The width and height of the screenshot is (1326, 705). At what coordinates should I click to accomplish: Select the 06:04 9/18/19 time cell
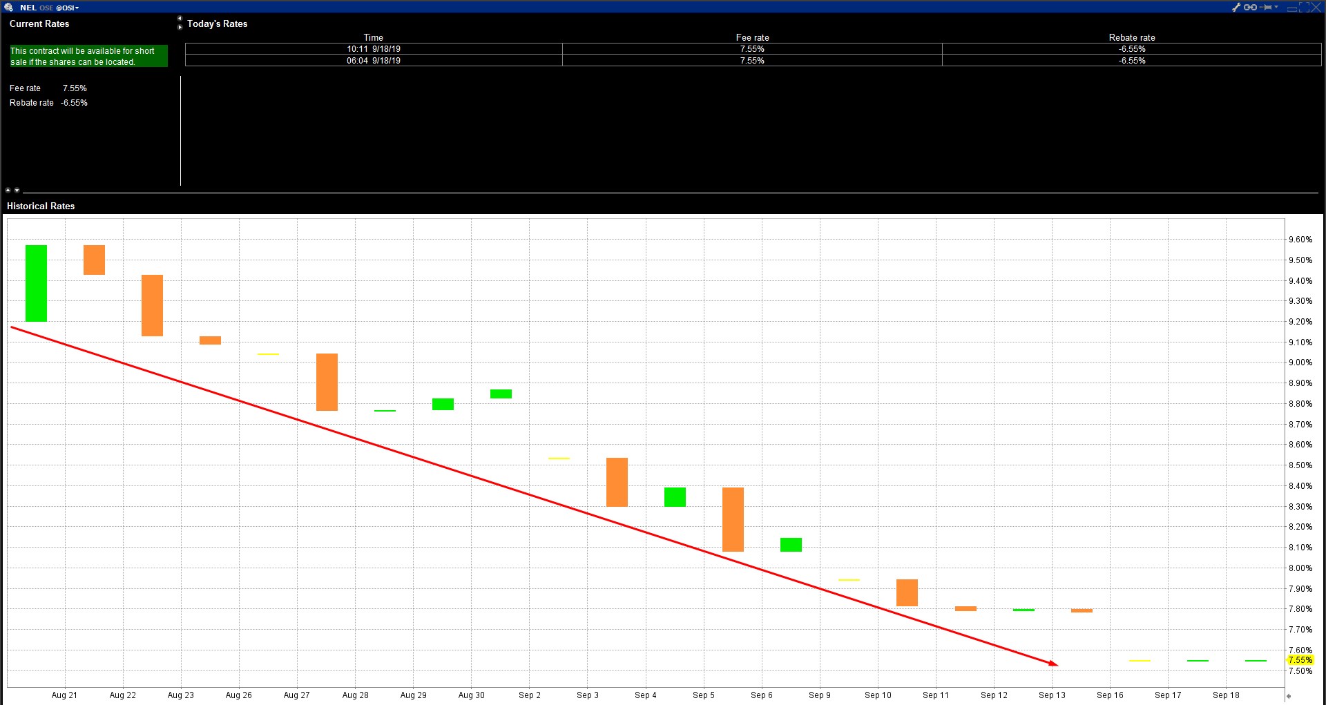pyautogui.click(x=374, y=61)
